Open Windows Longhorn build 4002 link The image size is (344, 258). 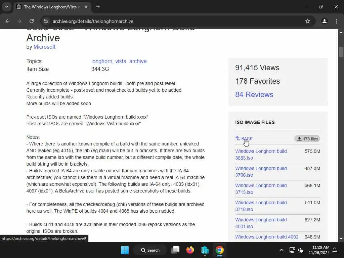[267, 237]
